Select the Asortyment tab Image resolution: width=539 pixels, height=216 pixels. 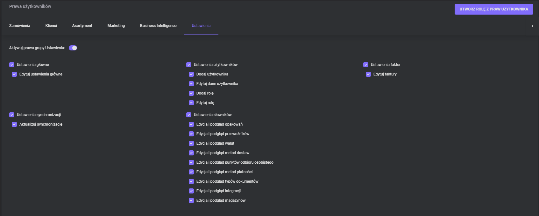click(x=82, y=26)
